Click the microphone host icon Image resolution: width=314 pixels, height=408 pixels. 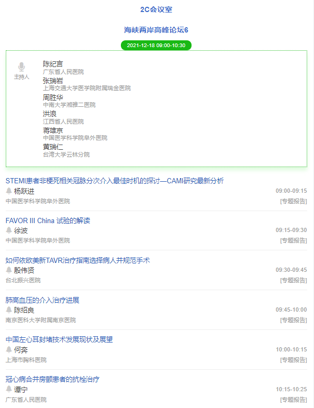pyautogui.click(x=21, y=67)
